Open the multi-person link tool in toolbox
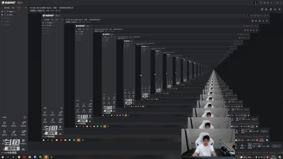This screenshot has width=283, height=159. tap(14, 133)
